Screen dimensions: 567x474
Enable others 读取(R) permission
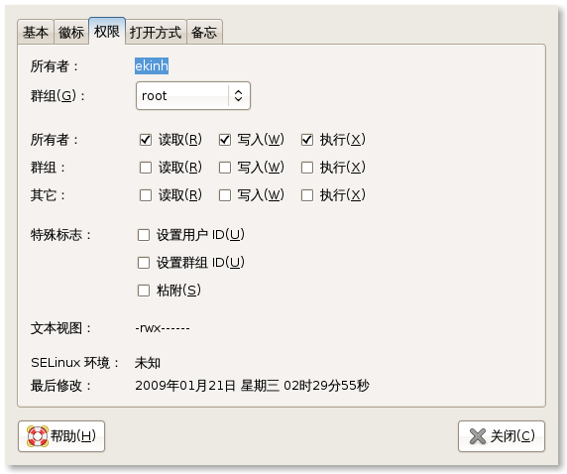[x=146, y=195]
